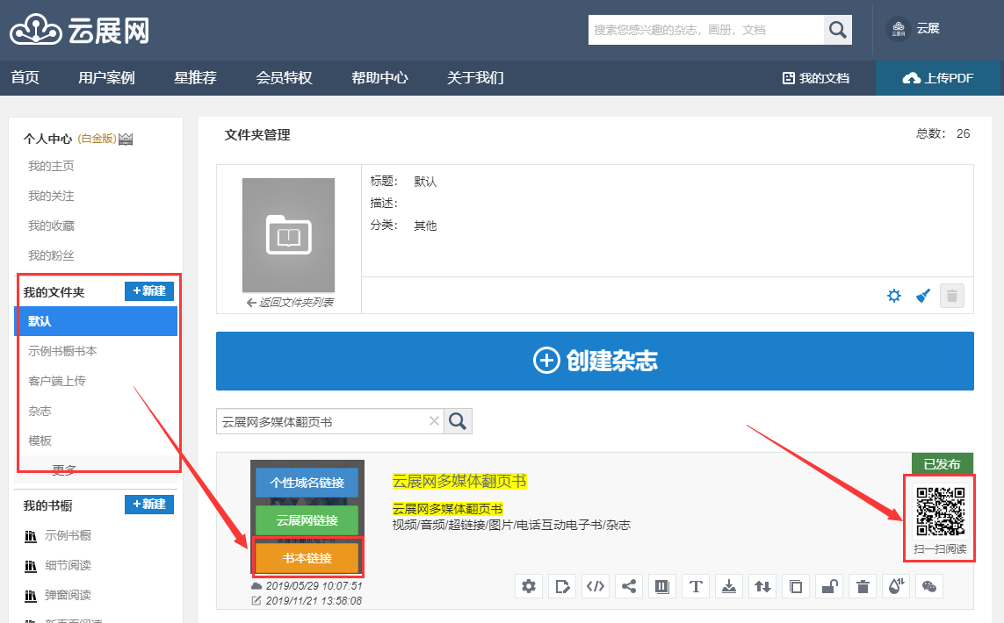Open 我的收藏 in the sidebar
The image size is (1004, 623).
(x=51, y=226)
